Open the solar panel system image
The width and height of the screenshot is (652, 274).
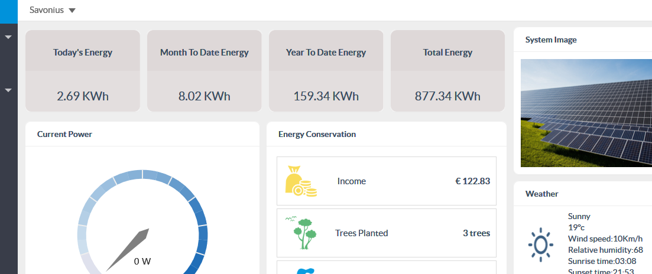coord(586,113)
